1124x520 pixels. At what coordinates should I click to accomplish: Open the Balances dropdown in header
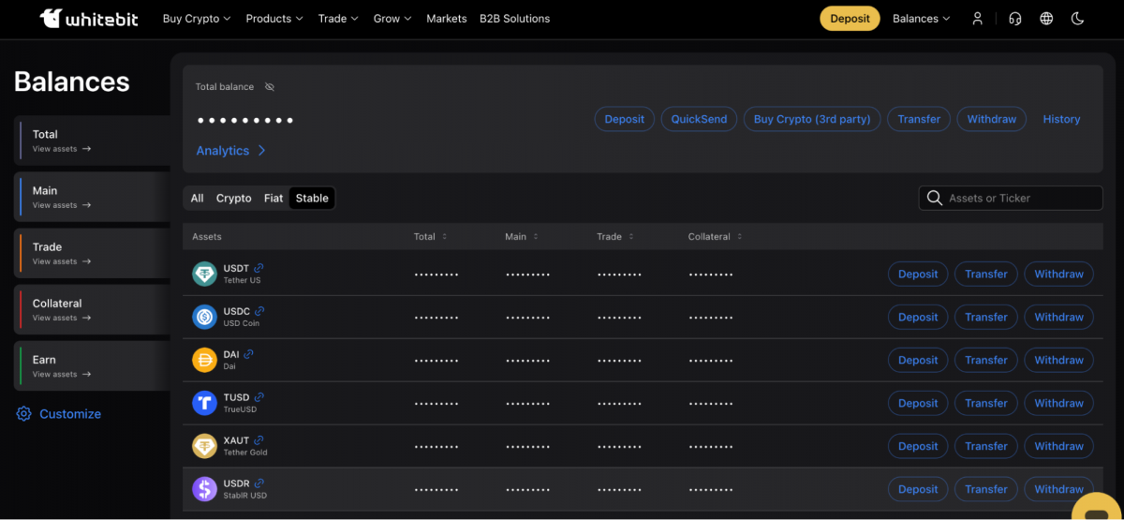pyautogui.click(x=921, y=19)
